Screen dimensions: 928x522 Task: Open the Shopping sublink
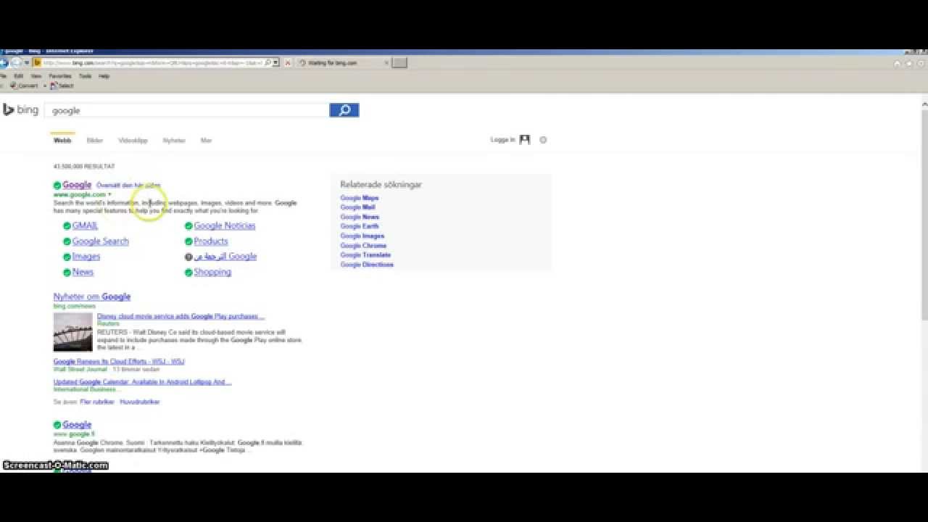[212, 273]
